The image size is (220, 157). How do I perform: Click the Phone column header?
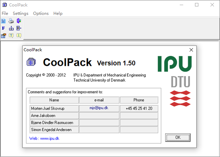tap(139, 100)
